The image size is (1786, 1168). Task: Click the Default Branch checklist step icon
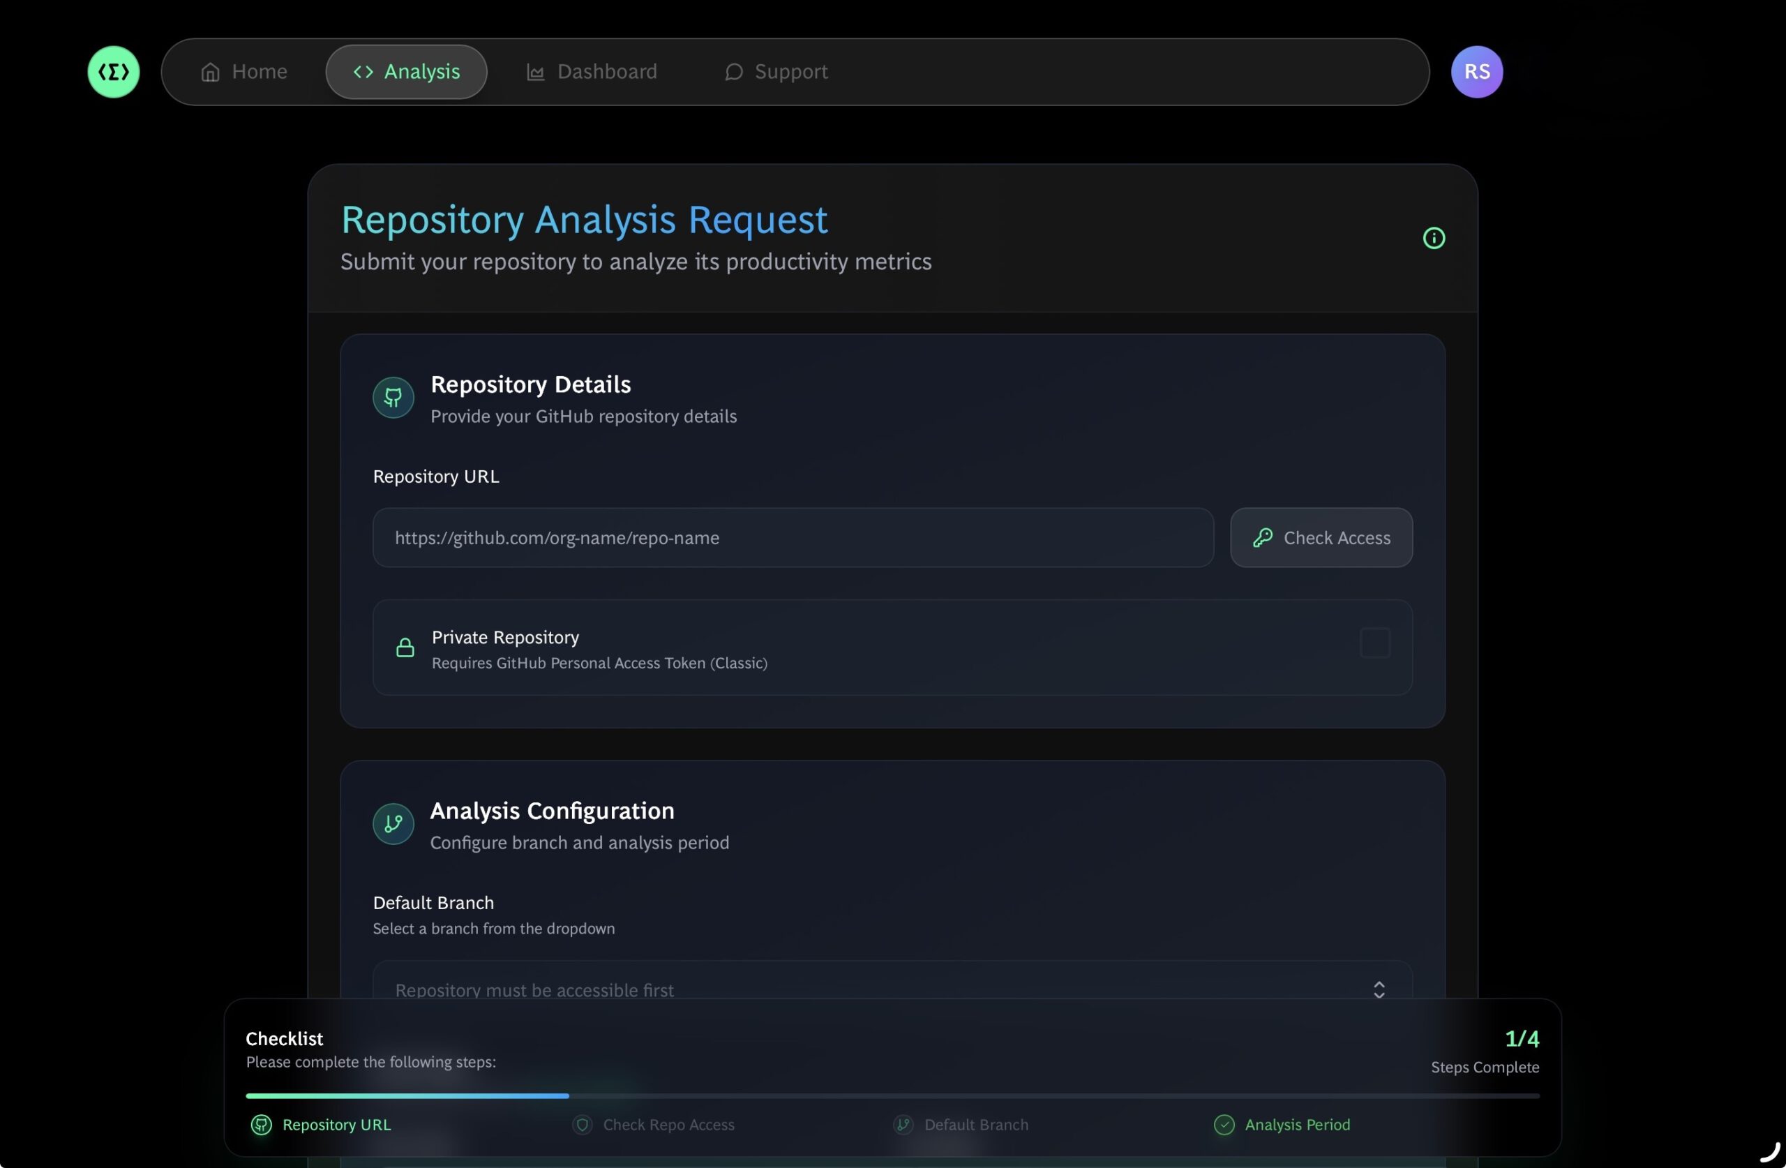[903, 1124]
